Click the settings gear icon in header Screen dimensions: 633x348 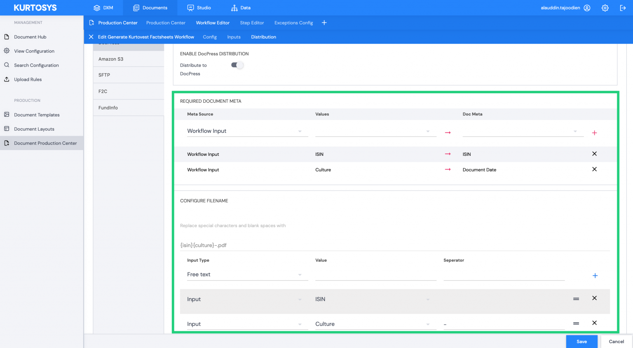click(x=605, y=8)
